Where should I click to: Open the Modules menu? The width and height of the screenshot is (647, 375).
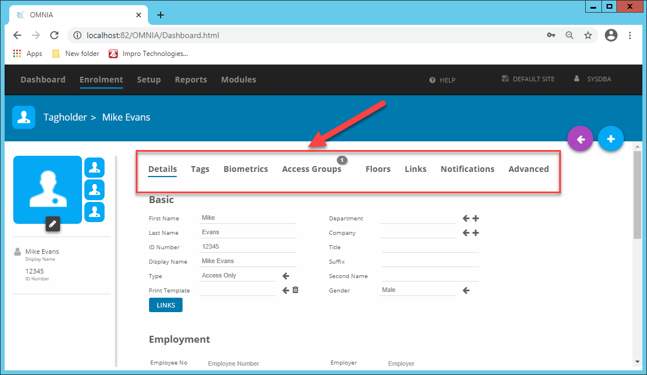(239, 80)
